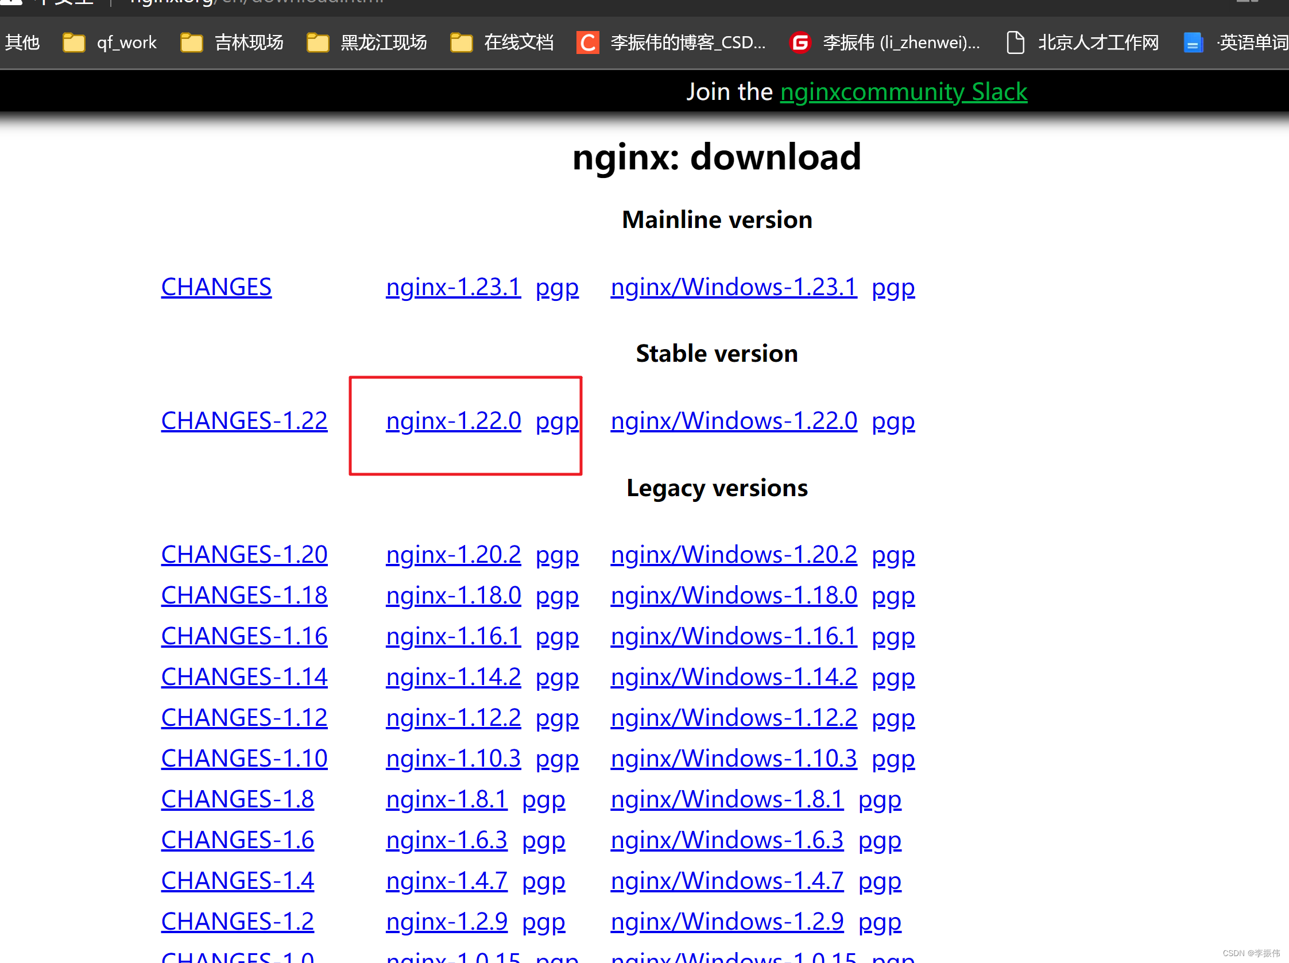Download nginx-1.18.0 source
Screen dimensions: 1289x963
pos(454,595)
